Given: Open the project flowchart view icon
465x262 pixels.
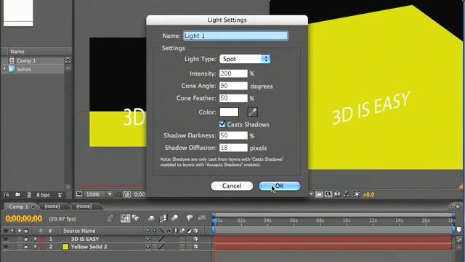Looking at the screenshot, I should click(x=68, y=60).
